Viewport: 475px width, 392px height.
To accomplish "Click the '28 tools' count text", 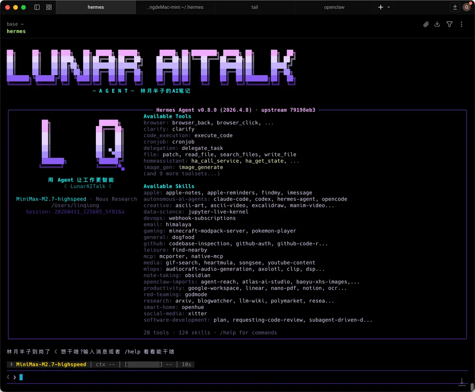I will [156, 332].
